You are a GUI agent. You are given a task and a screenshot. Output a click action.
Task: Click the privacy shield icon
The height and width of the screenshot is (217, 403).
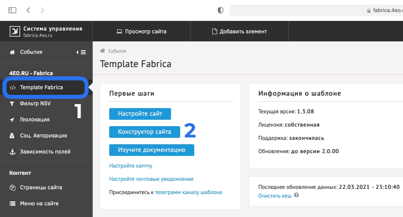(x=220, y=10)
